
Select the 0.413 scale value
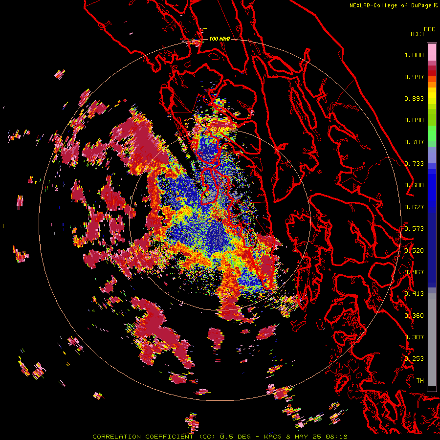[x=414, y=294]
